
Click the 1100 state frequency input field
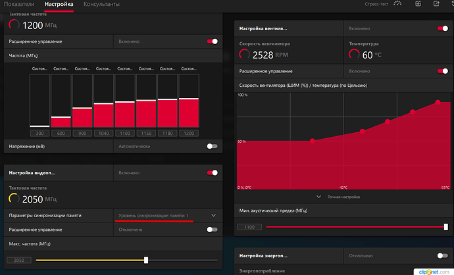[125, 133]
